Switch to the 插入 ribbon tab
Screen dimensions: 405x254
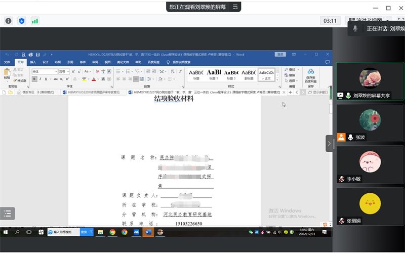click(x=33, y=62)
